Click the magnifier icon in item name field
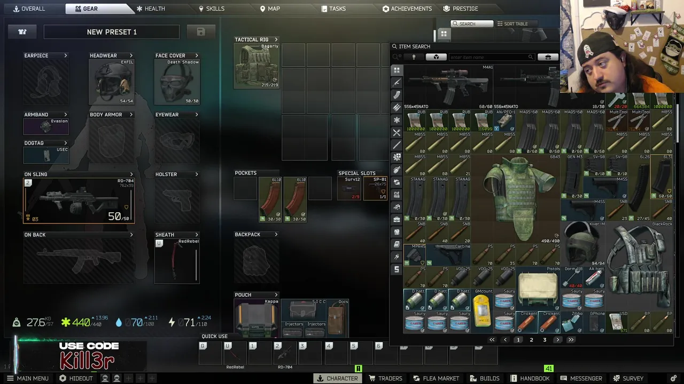Viewport: 684px width, 384px height. [x=531, y=57]
